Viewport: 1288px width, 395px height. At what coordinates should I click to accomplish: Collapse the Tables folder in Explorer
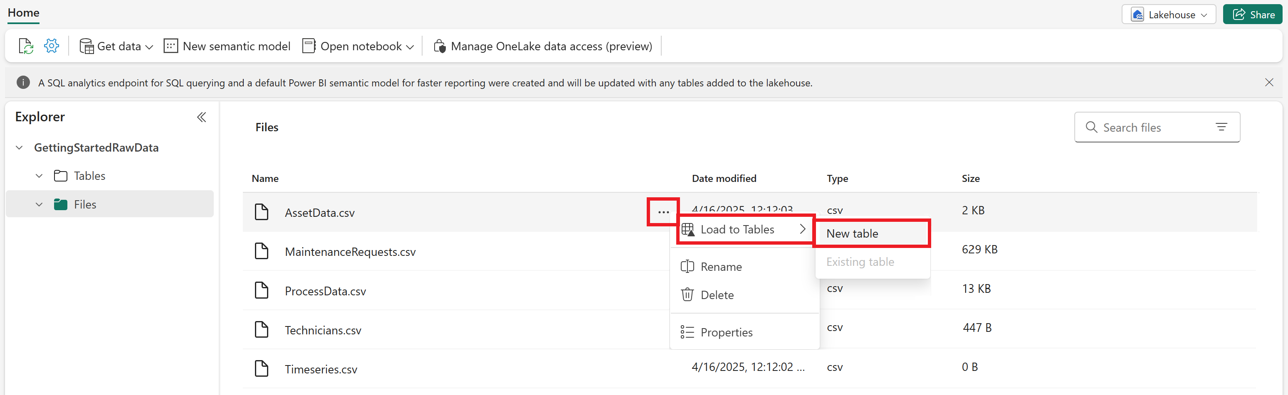click(x=39, y=175)
